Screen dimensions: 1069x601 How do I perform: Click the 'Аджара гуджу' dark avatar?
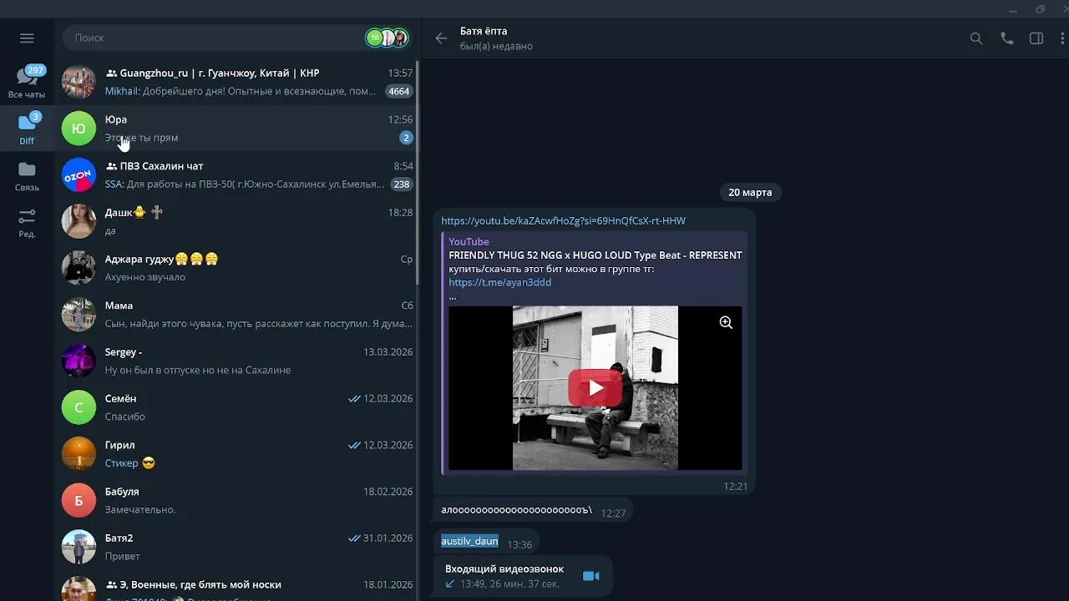79,268
